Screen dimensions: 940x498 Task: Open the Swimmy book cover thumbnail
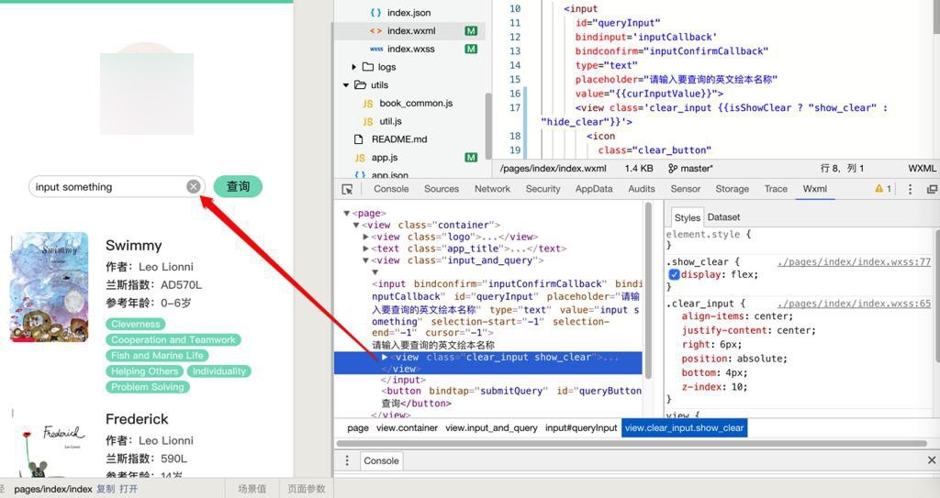(x=50, y=287)
